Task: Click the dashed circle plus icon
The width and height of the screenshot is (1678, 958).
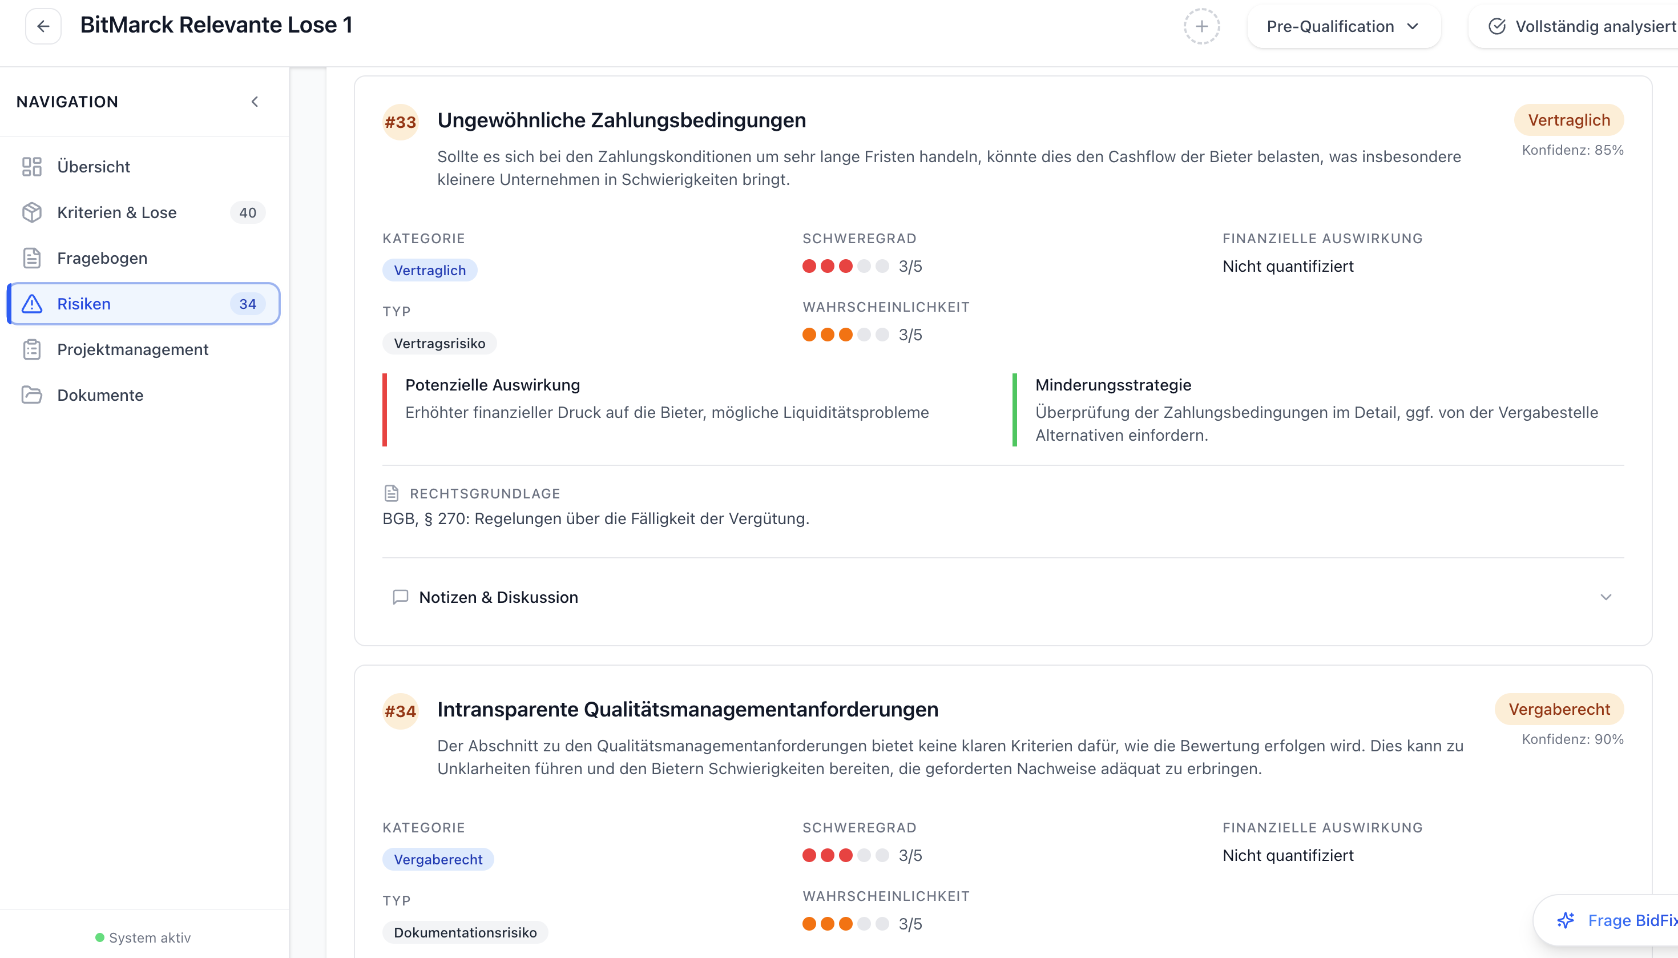Action: pyautogui.click(x=1201, y=26)
